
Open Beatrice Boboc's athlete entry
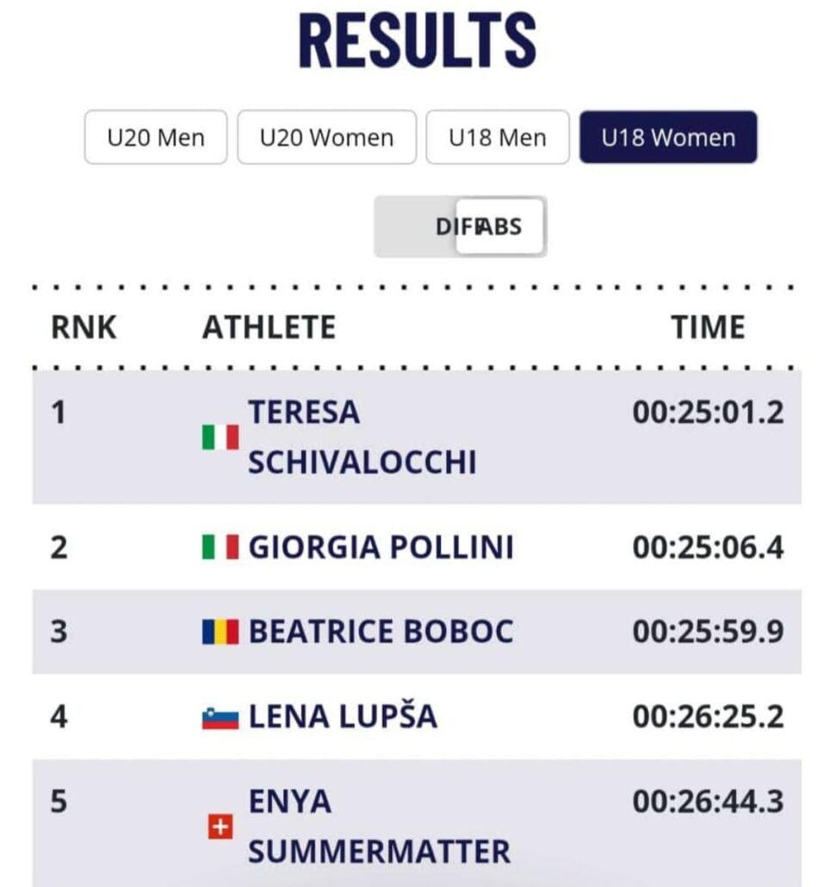point(381,632)
